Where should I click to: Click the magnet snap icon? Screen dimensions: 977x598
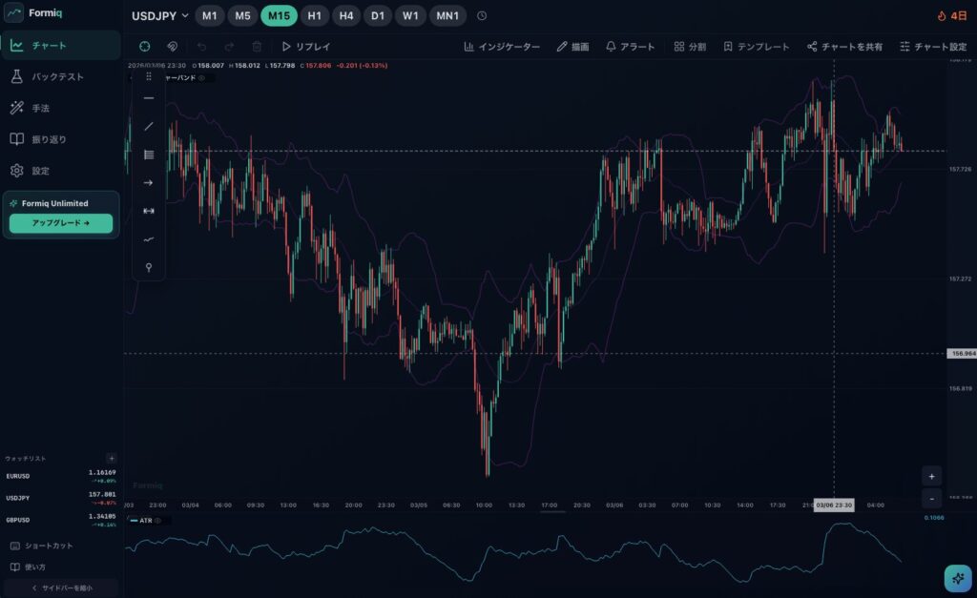pos(173,46)
